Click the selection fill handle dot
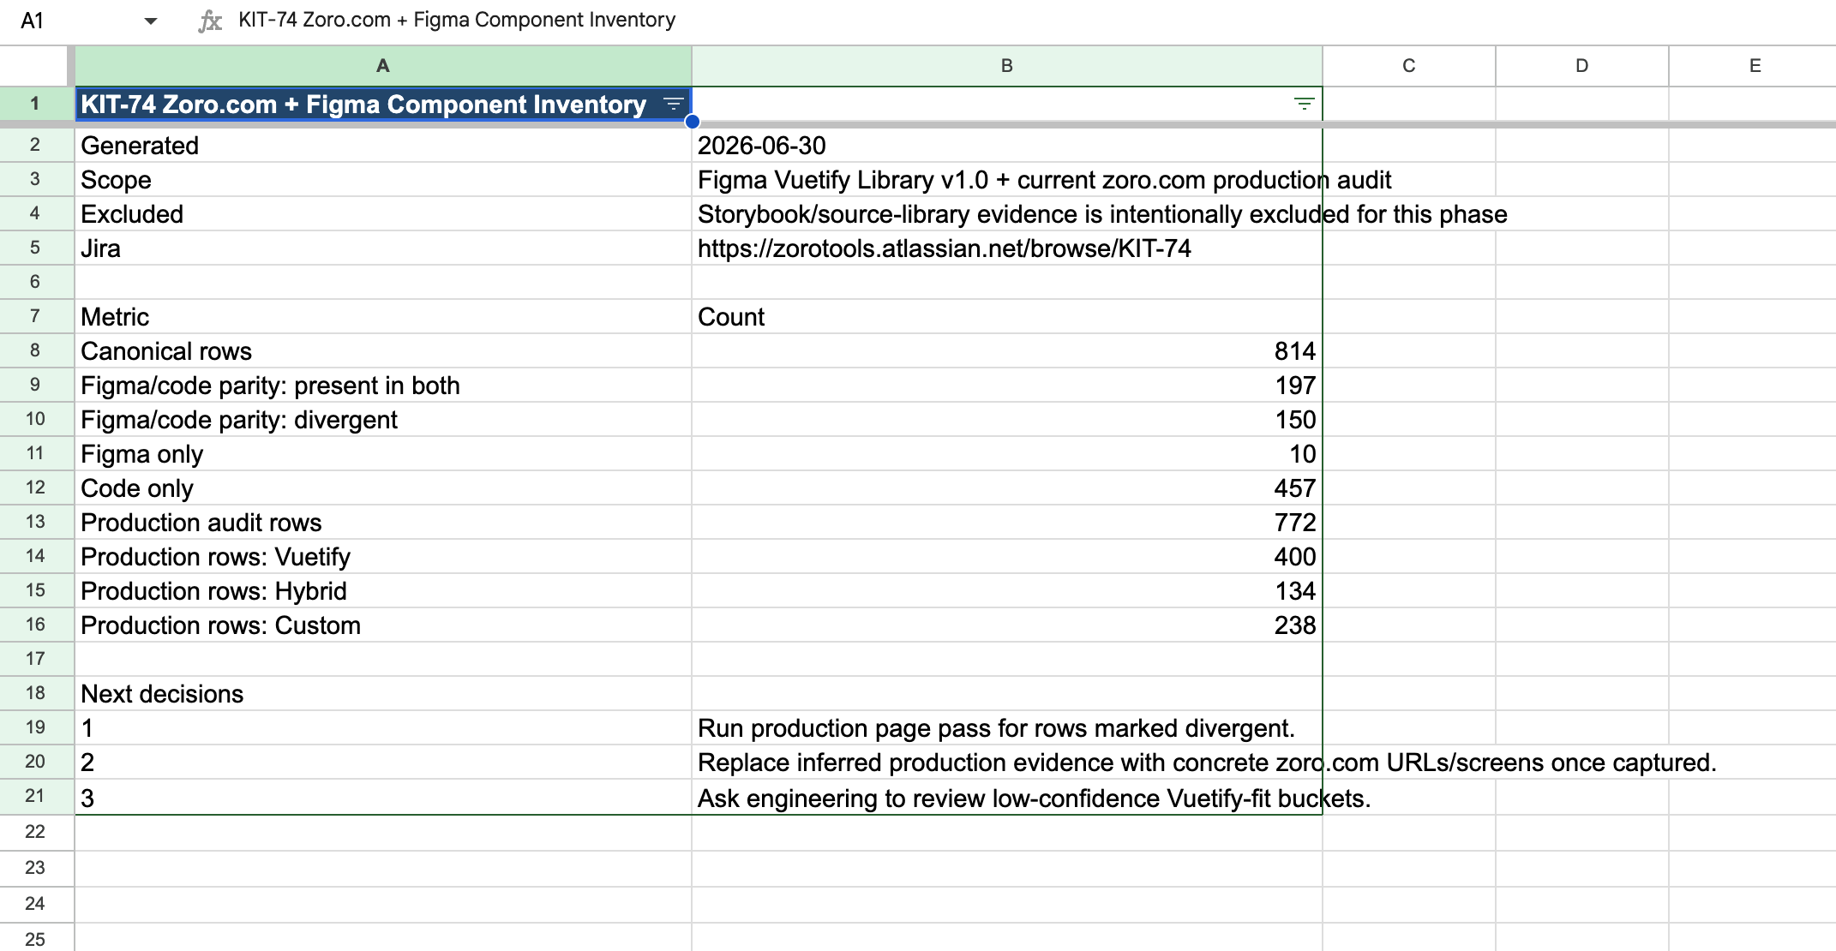This screenshot has height=951, width=1836. coord(693,122)
